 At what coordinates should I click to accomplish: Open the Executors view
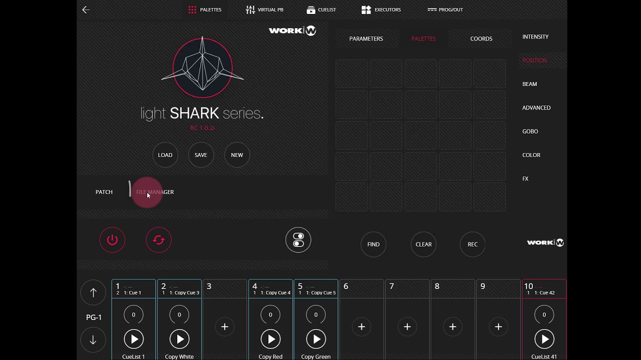[381, 9]
